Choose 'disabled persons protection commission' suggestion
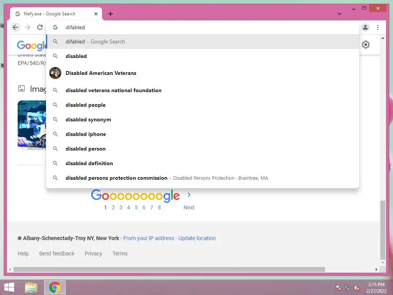Image resolution: width=393 pixels, height=295 pixels. (x=203, y=178)
